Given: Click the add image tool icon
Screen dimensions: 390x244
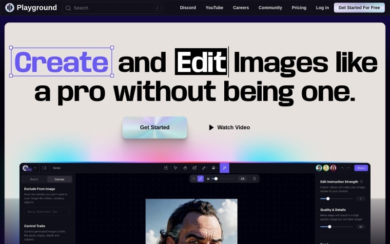Looking at the screenshot, I should [x=195, y=168].
